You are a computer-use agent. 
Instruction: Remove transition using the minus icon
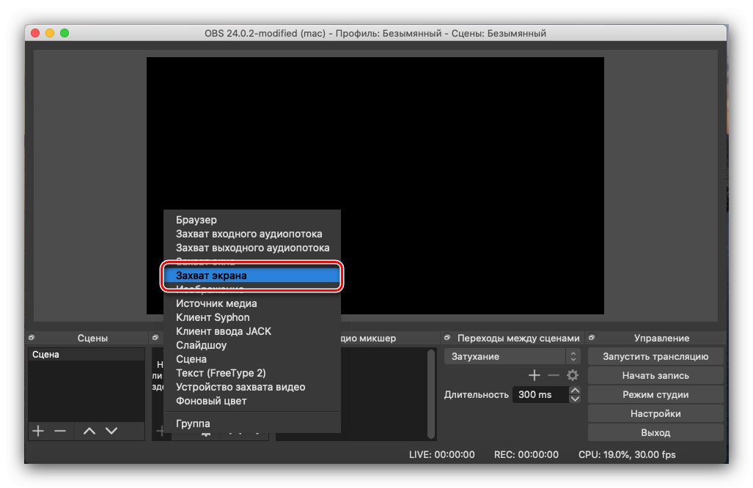coord(554,375)
